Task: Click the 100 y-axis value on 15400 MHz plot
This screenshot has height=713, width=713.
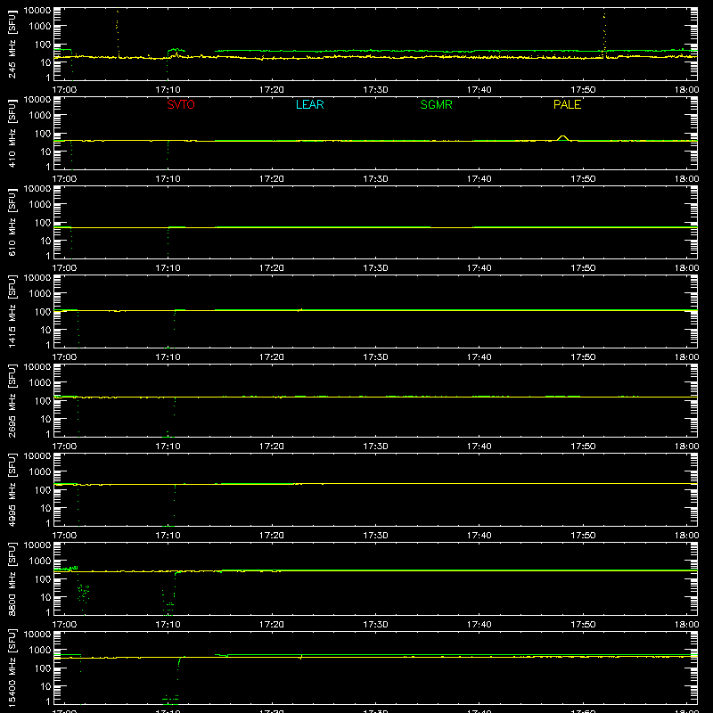Action: [43, 668]
